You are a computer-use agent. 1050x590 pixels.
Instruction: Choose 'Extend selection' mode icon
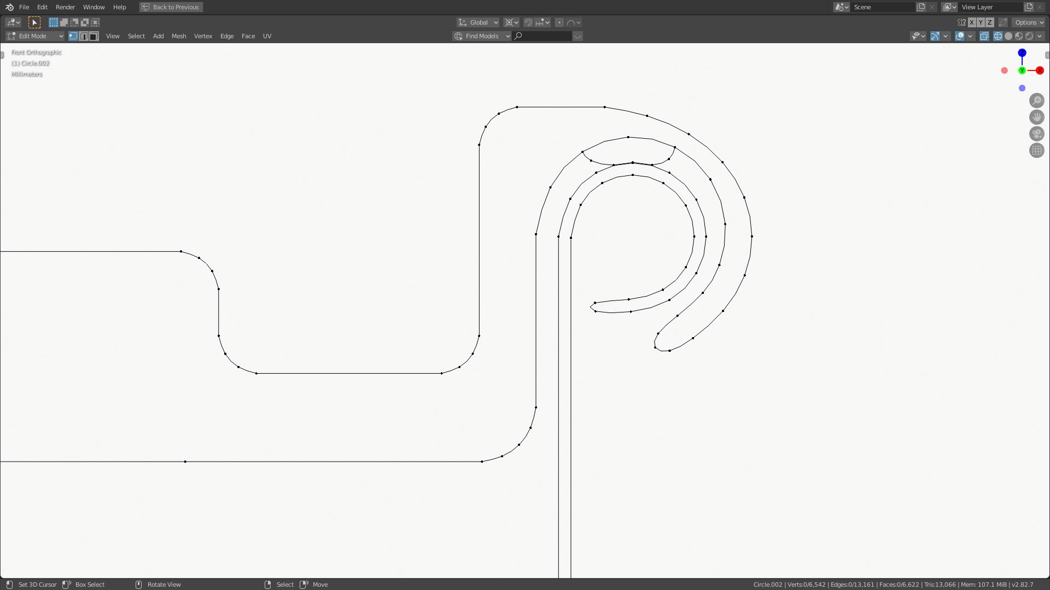[x=64, y=22]
